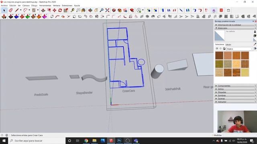
Task: Click the magenta JointPushPull toolbar icon
Action: pyautogui.click(x=45, y=16)
